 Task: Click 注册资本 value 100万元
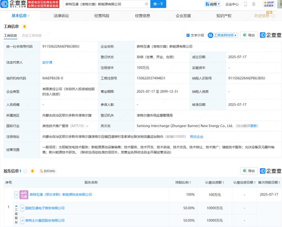pos(143,68)
